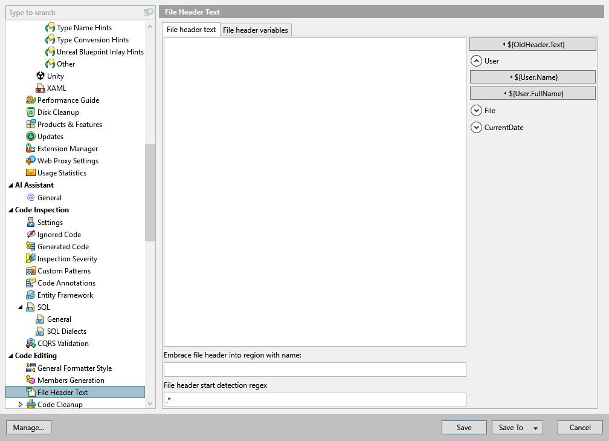This screenshot has height=441, width=609.
Task: Select the Disk Cleanup page
Action: click(57, 112)
